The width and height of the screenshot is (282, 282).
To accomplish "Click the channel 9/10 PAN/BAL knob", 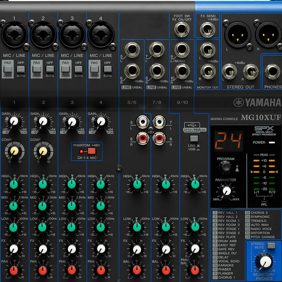I will [x=195, y=270].
